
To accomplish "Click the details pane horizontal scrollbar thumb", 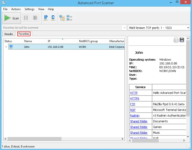I will (x=145, y=141).
